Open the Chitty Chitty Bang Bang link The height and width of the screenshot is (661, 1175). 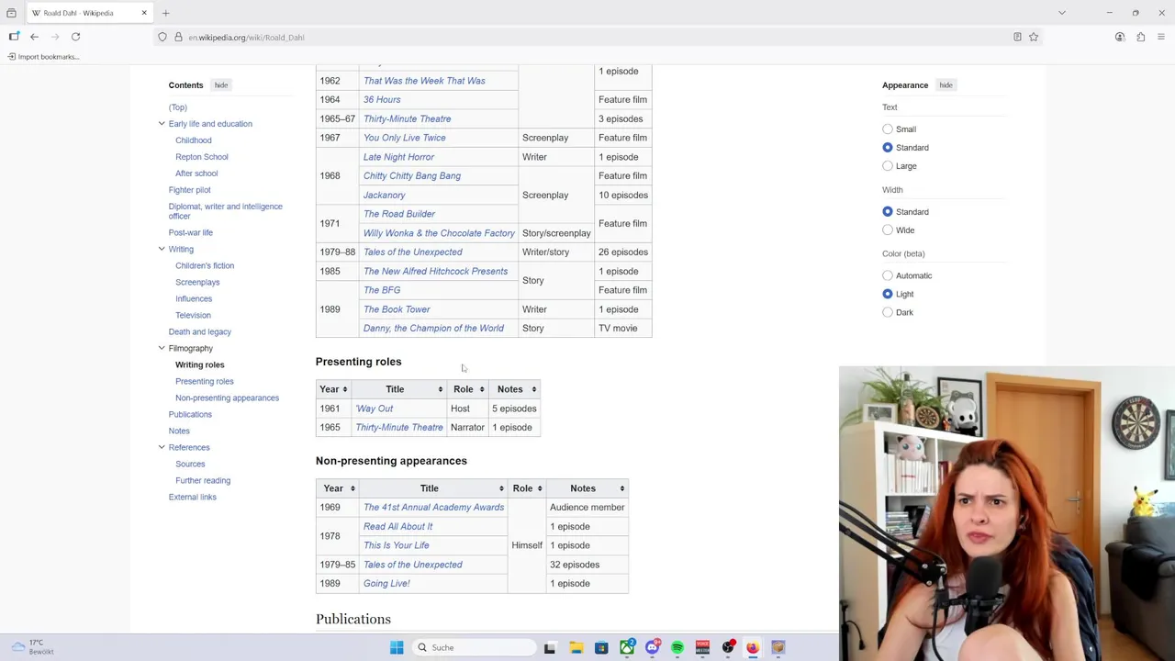click(412, 176)
